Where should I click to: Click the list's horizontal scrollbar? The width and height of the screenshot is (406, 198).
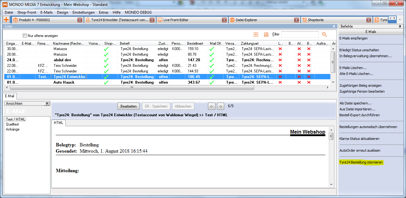[131, 88]
